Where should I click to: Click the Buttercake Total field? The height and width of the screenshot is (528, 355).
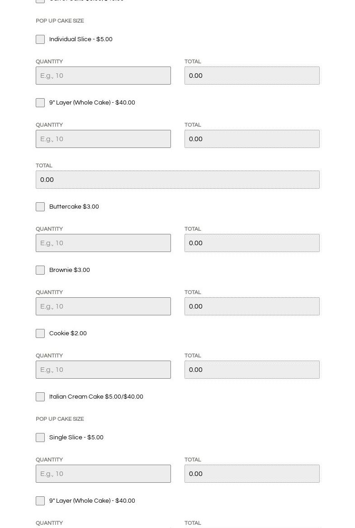(x=252, y=243)
